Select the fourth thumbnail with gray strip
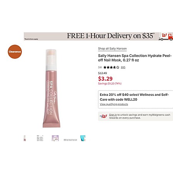 pos(70,140)
